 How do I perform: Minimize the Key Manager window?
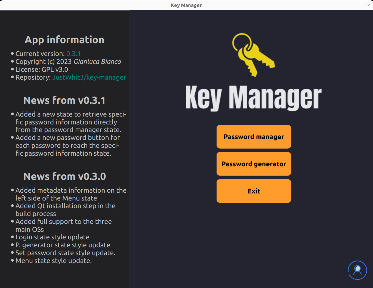pos(359,5)
